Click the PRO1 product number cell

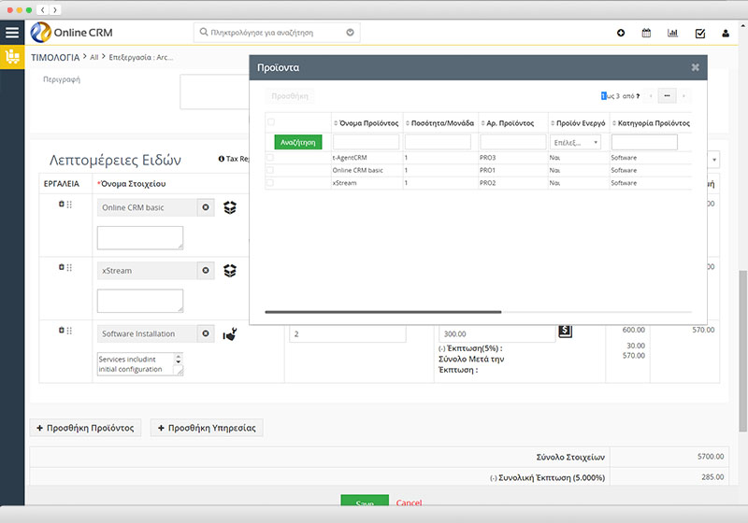[487, 170]
